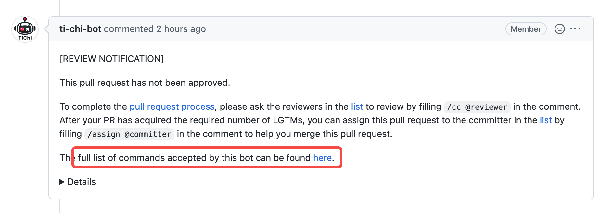
Task: Click the here link for bot commands
Action: (x=322, y=158)
